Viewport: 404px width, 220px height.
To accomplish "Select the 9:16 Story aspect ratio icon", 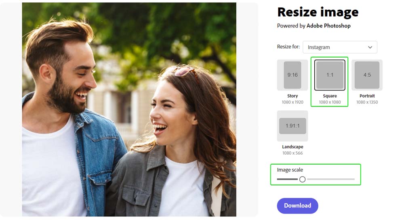I will (292, 75).
